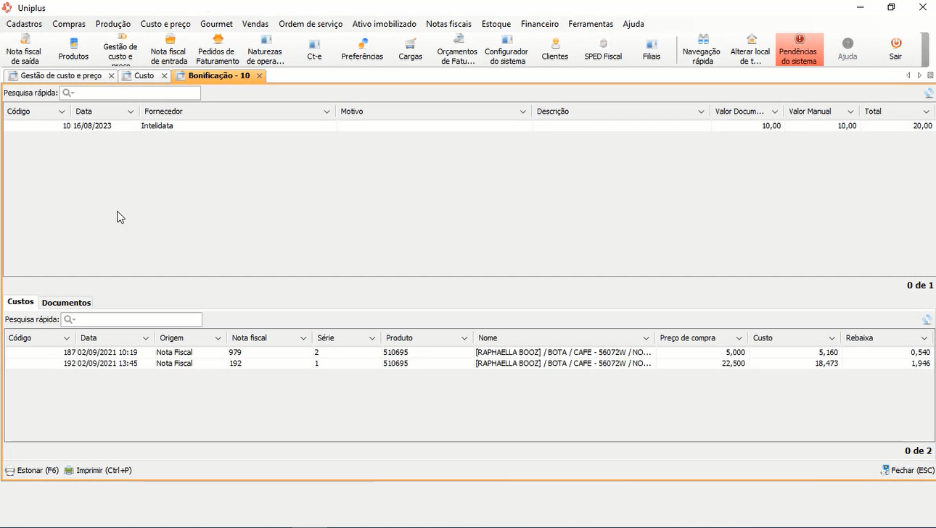Open Fornecedor column filter dropdown
936x528 pixels.
pos(327,112)
